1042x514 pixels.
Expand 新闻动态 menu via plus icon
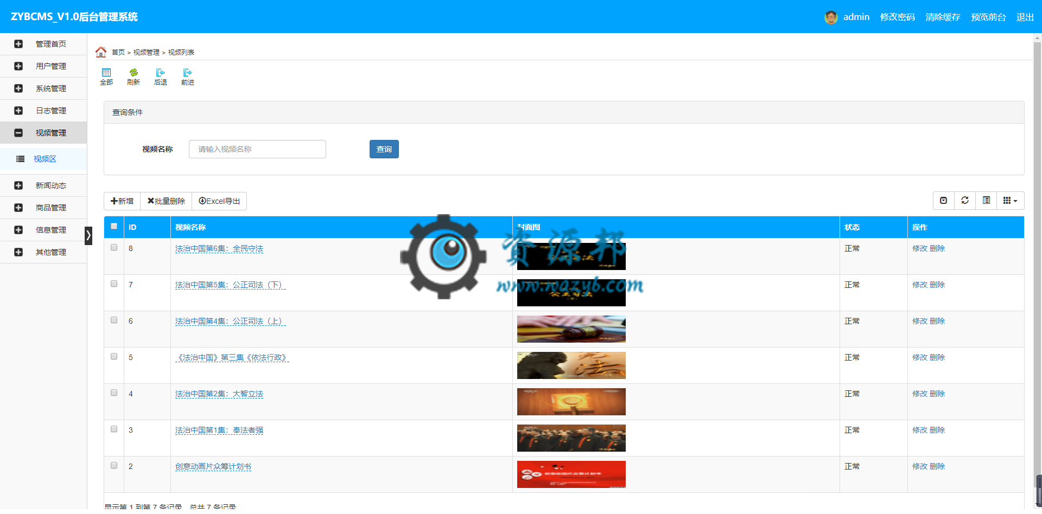[x=18, y=185]
